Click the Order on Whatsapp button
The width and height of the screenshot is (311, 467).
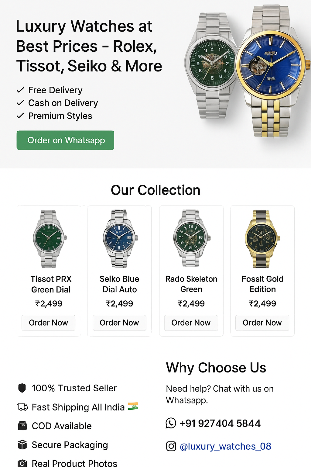pyautogui.click(x=65, y=140)
